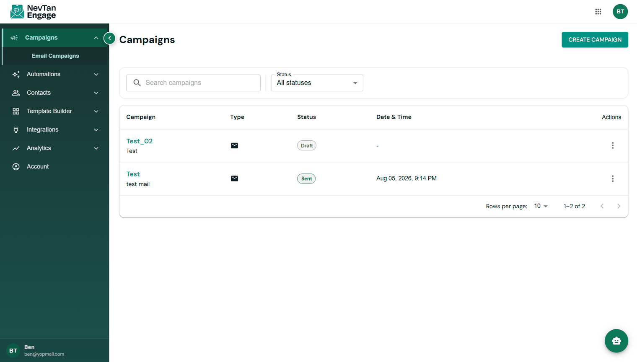The image size is (637, 362).
Task: Expand the Template Builder submenu chevron
Action: pos(96,111)
